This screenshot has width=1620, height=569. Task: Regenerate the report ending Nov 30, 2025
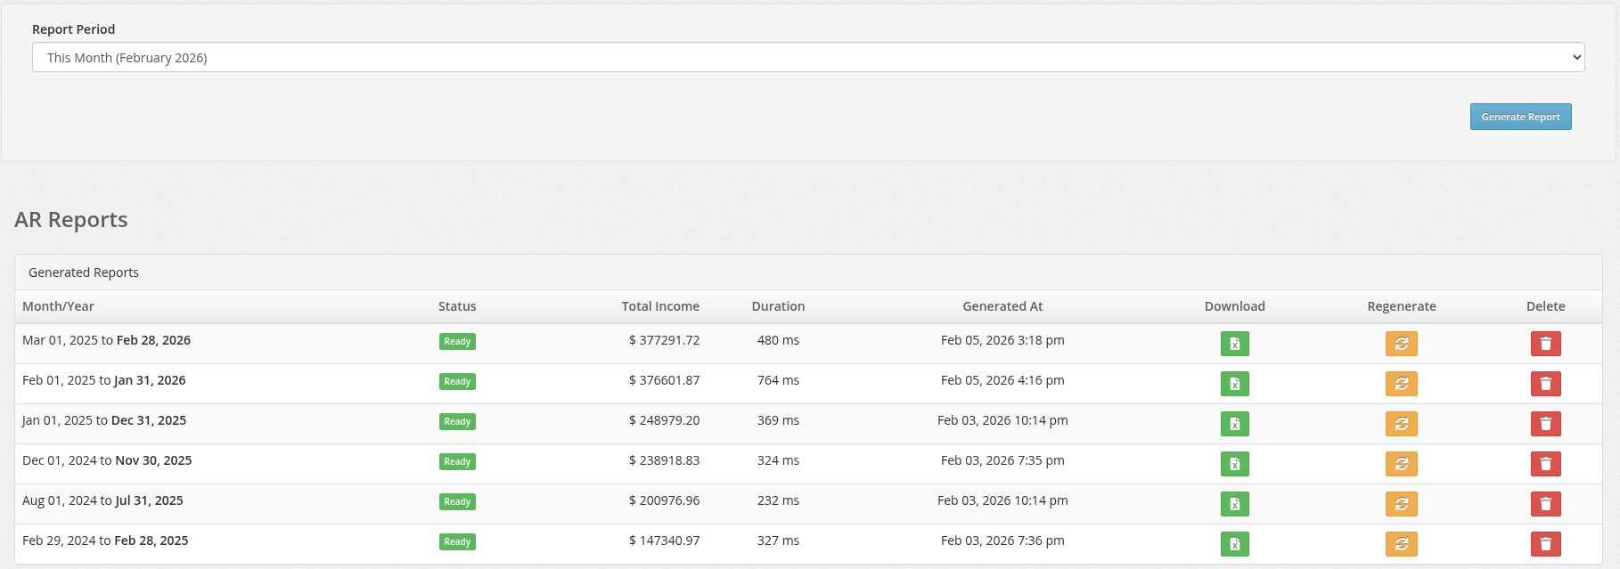coord(1401,464)
